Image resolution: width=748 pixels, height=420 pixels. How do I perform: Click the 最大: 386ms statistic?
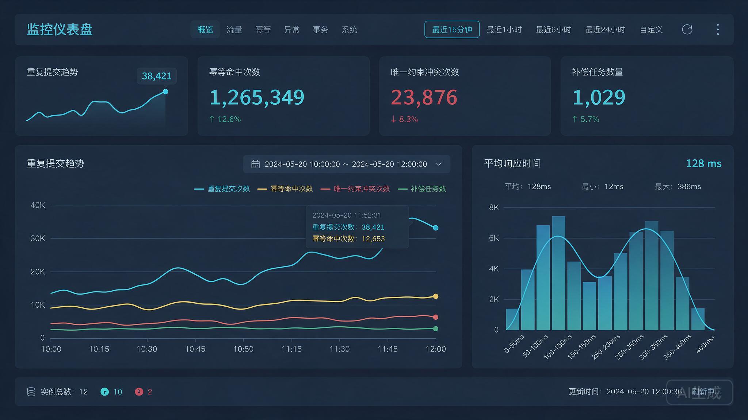[x=678, y=187]
